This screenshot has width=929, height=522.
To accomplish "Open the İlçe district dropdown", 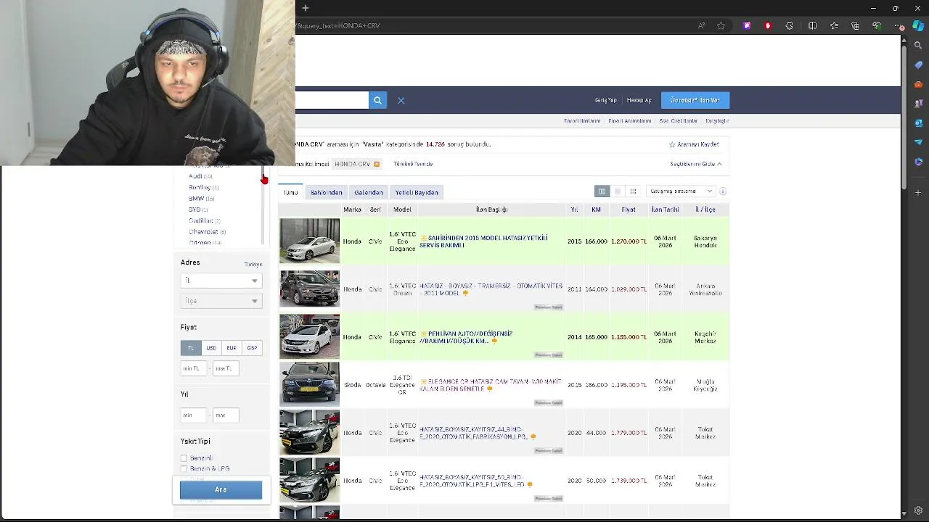I will tap(221, 301).
